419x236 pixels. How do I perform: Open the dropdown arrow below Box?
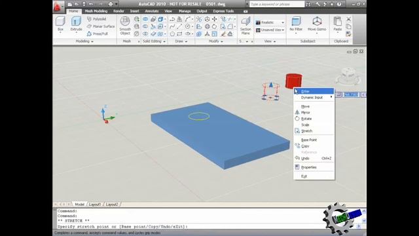coord(60,33)
